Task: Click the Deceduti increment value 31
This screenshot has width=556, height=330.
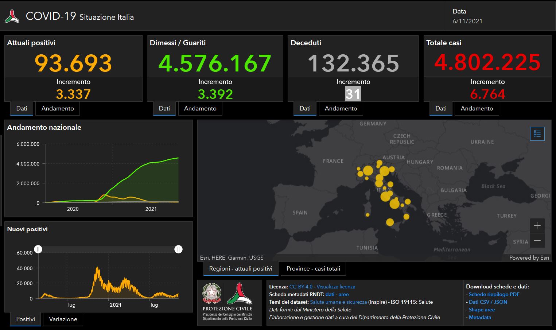Action: [x=353, y=94]
